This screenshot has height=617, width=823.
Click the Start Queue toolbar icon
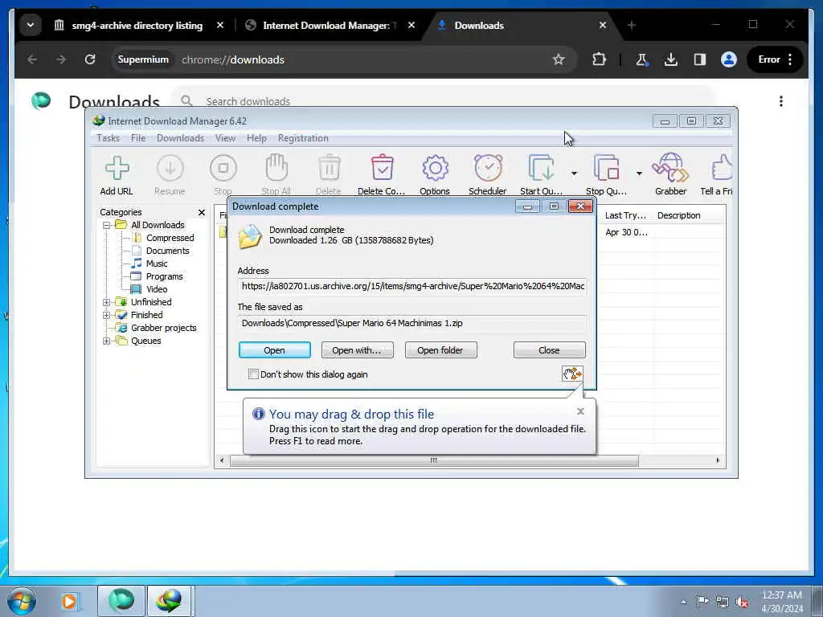click(541, 169)
